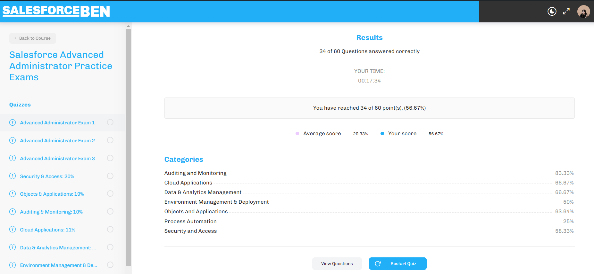
Task: Open Security & Access: 20% quiz
Action: (x=47, y=176)
